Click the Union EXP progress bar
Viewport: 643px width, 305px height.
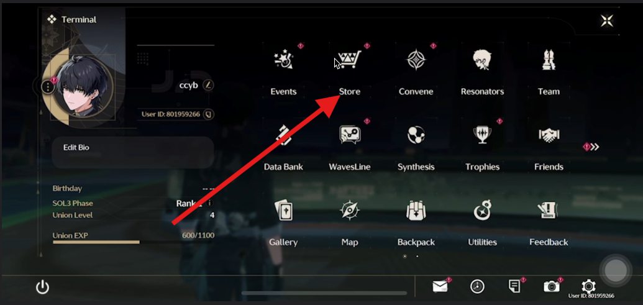[134, 242]
